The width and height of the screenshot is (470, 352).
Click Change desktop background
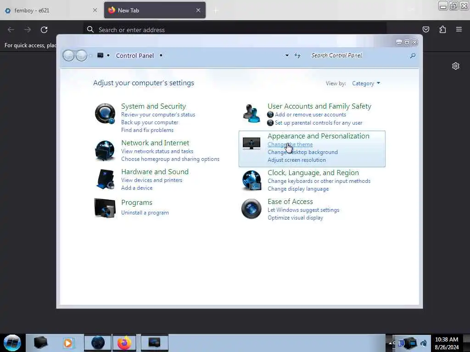pyautogui.click(x=302, y=152)
